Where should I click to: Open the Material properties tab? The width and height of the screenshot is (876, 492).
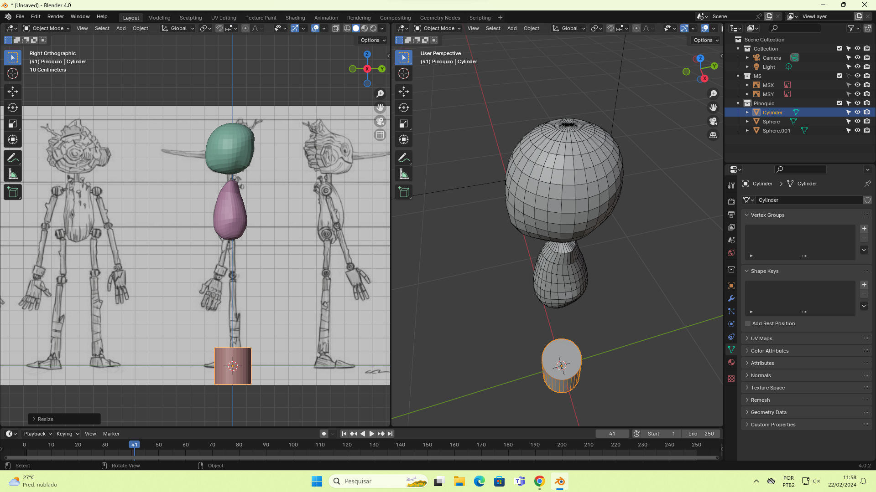pyautogui.click(x=731, y=362)
